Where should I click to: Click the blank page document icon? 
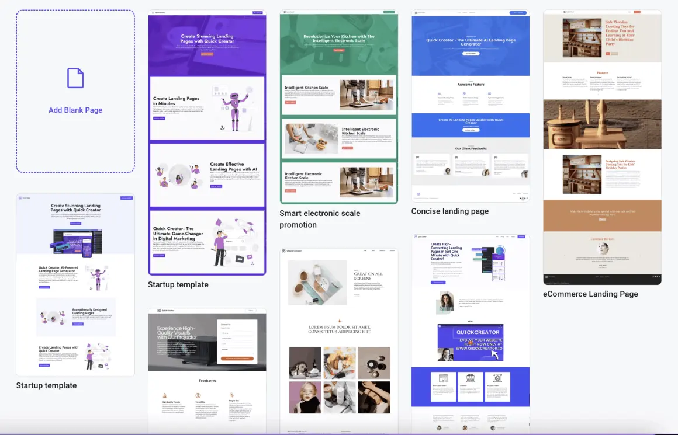tap(75, 78)
